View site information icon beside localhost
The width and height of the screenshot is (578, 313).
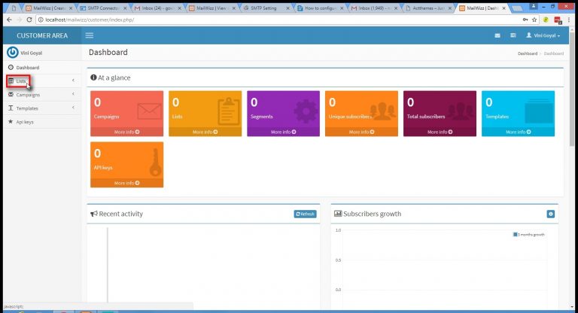pos(41,20)
